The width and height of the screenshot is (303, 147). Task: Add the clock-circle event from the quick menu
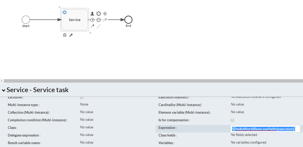click(92, 20)
